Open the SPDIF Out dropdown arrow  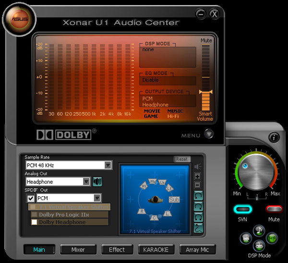97,198
